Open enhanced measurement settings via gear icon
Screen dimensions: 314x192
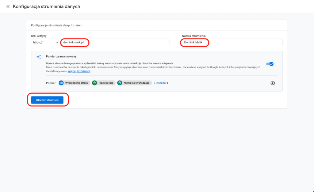[272, 83]
